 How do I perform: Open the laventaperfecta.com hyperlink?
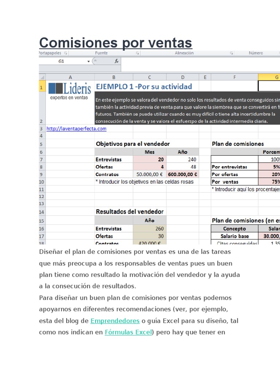tap(77, 129)
